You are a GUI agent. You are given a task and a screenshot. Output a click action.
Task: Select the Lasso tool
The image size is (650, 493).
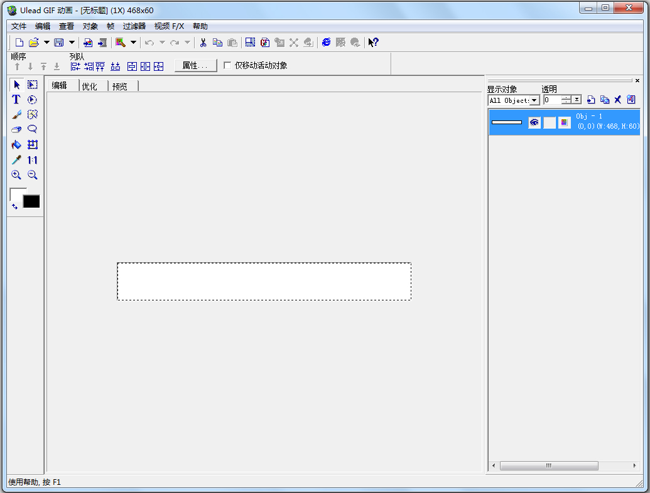pos(32,130)
